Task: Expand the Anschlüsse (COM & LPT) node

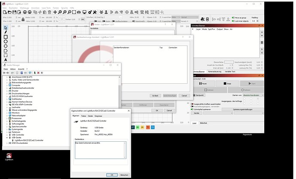Action: pos(7,77)
